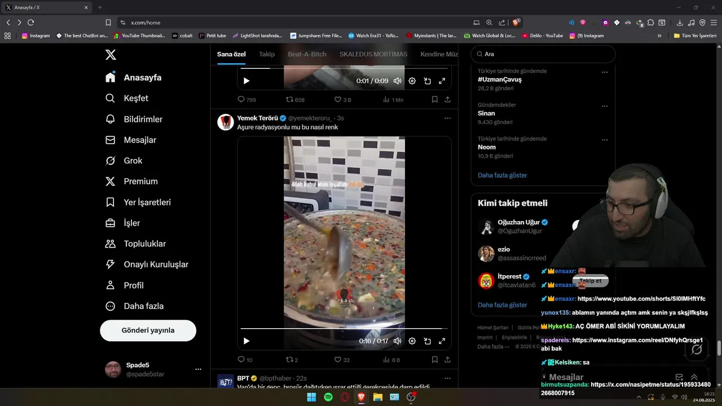
Task: Open Keşfet explore page
Action: [127, 98]
